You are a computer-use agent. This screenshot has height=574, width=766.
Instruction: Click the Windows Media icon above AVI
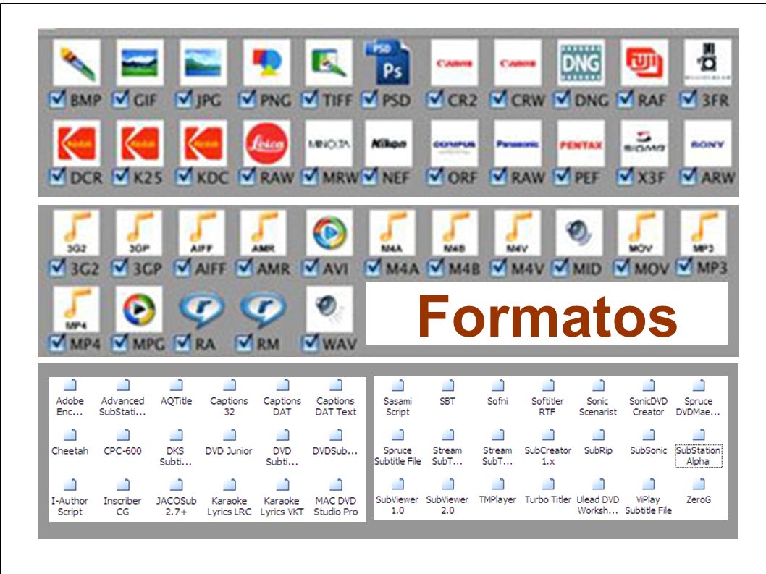pyautogui.click(x=329, y=232)
